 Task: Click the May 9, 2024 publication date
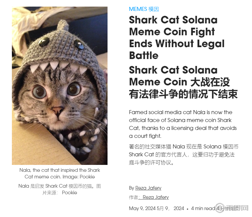[142, 208]
